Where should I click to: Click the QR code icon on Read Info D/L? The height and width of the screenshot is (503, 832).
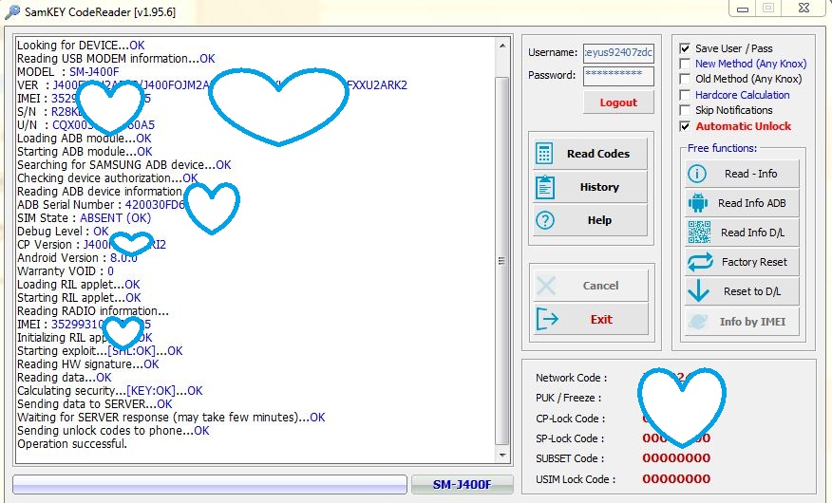tap(699, 233)
